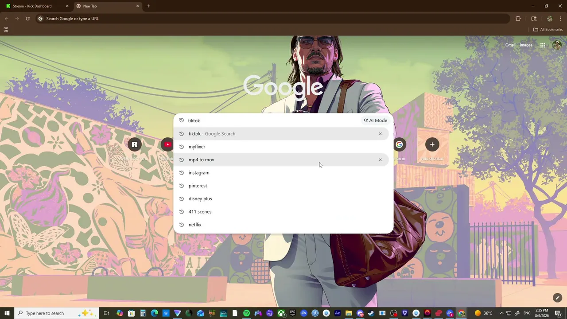Remove the mp4 to mov suggestion
The image size is (567, 319).
tap(380, 160)
